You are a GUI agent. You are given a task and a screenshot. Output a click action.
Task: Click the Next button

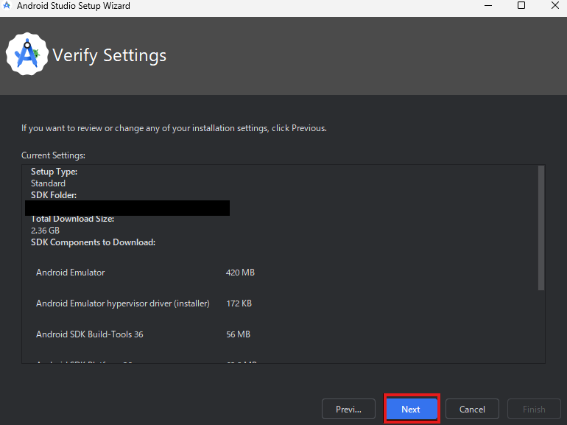[x=411, y=409]
